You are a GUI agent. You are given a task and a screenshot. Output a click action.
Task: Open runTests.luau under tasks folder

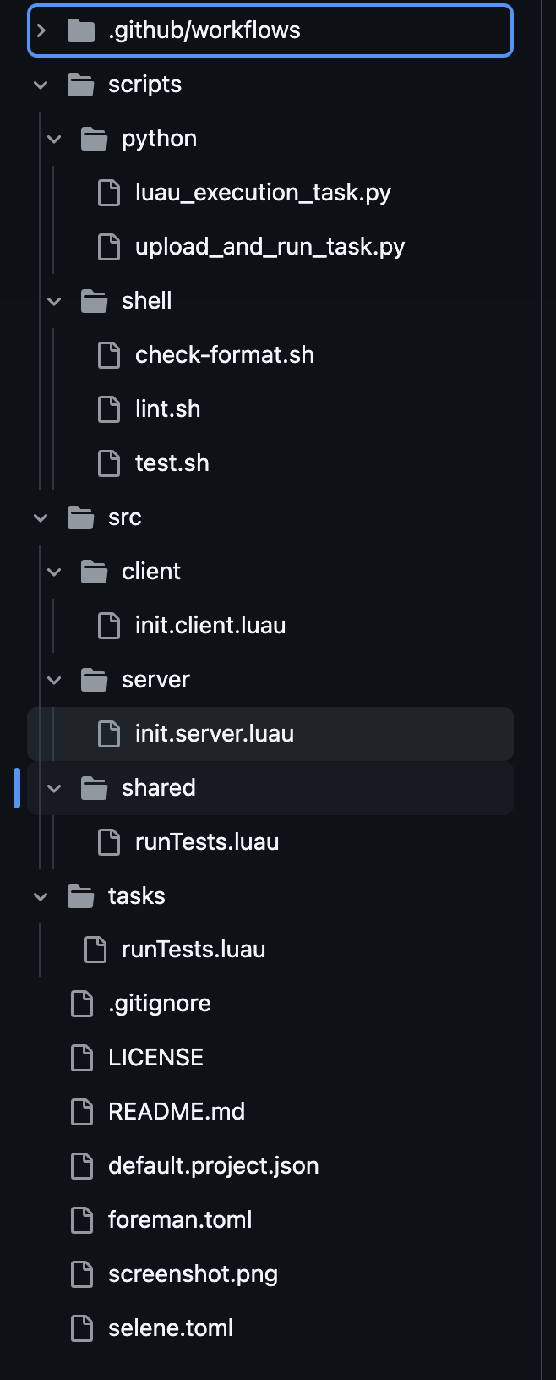(193, 950)
